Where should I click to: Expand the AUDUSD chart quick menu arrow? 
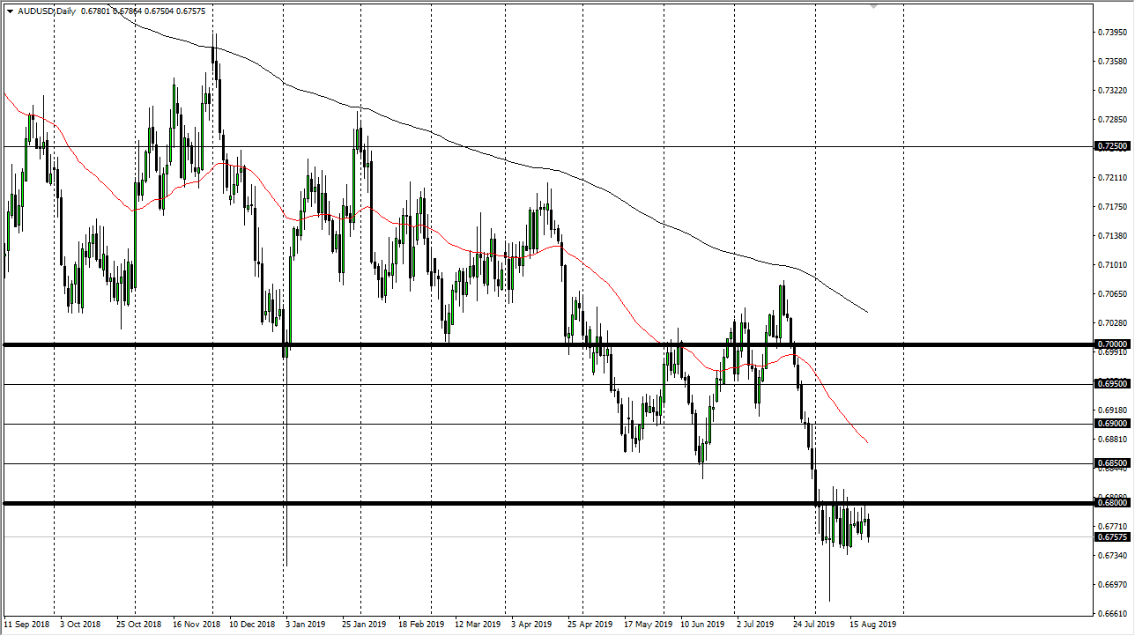[x=9, y=12]
